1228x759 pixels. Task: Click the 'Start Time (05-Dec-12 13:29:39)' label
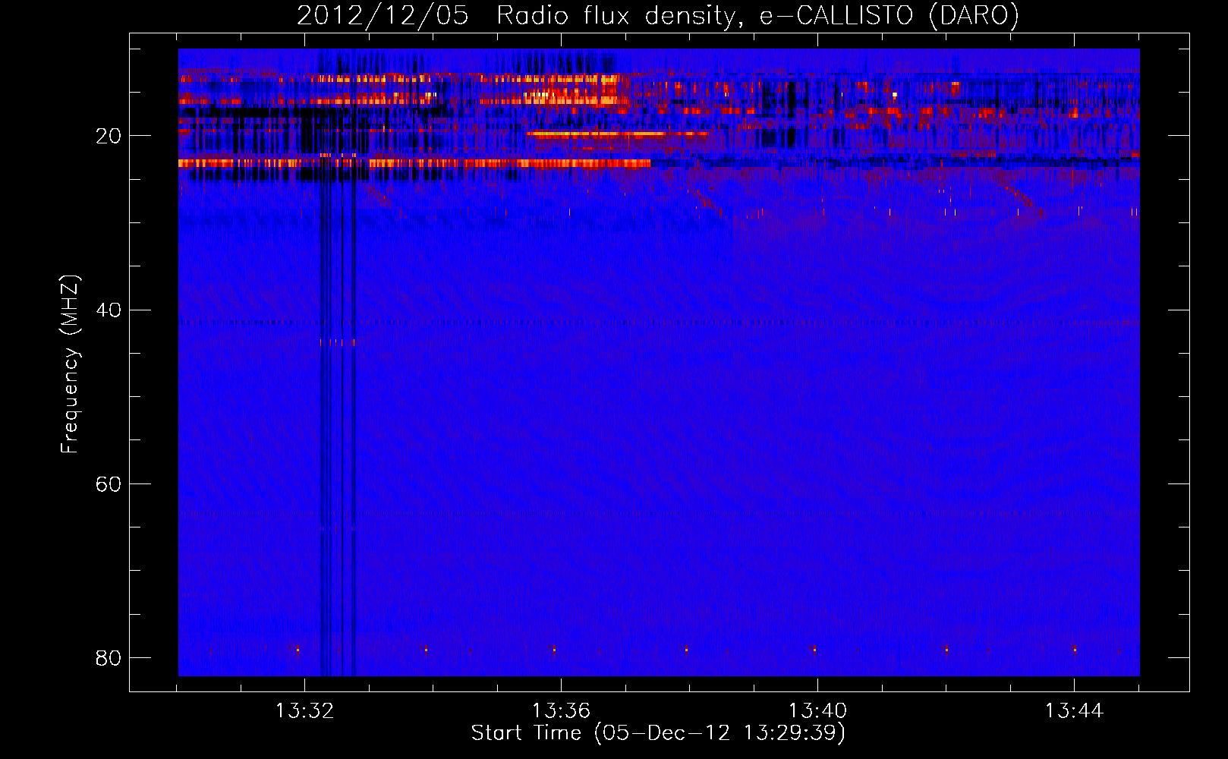(658, 733)
